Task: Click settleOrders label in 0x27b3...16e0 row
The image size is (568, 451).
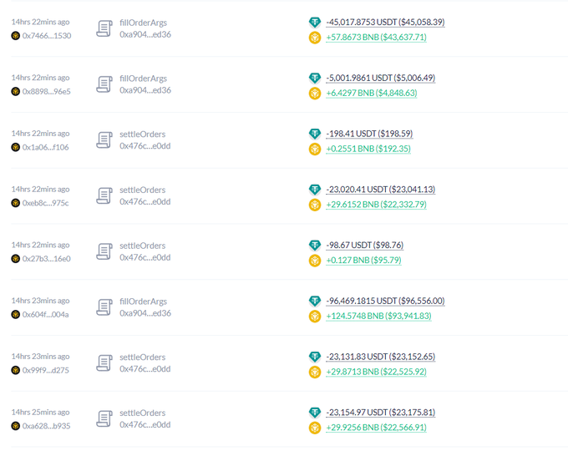Action: click(143, 246)
